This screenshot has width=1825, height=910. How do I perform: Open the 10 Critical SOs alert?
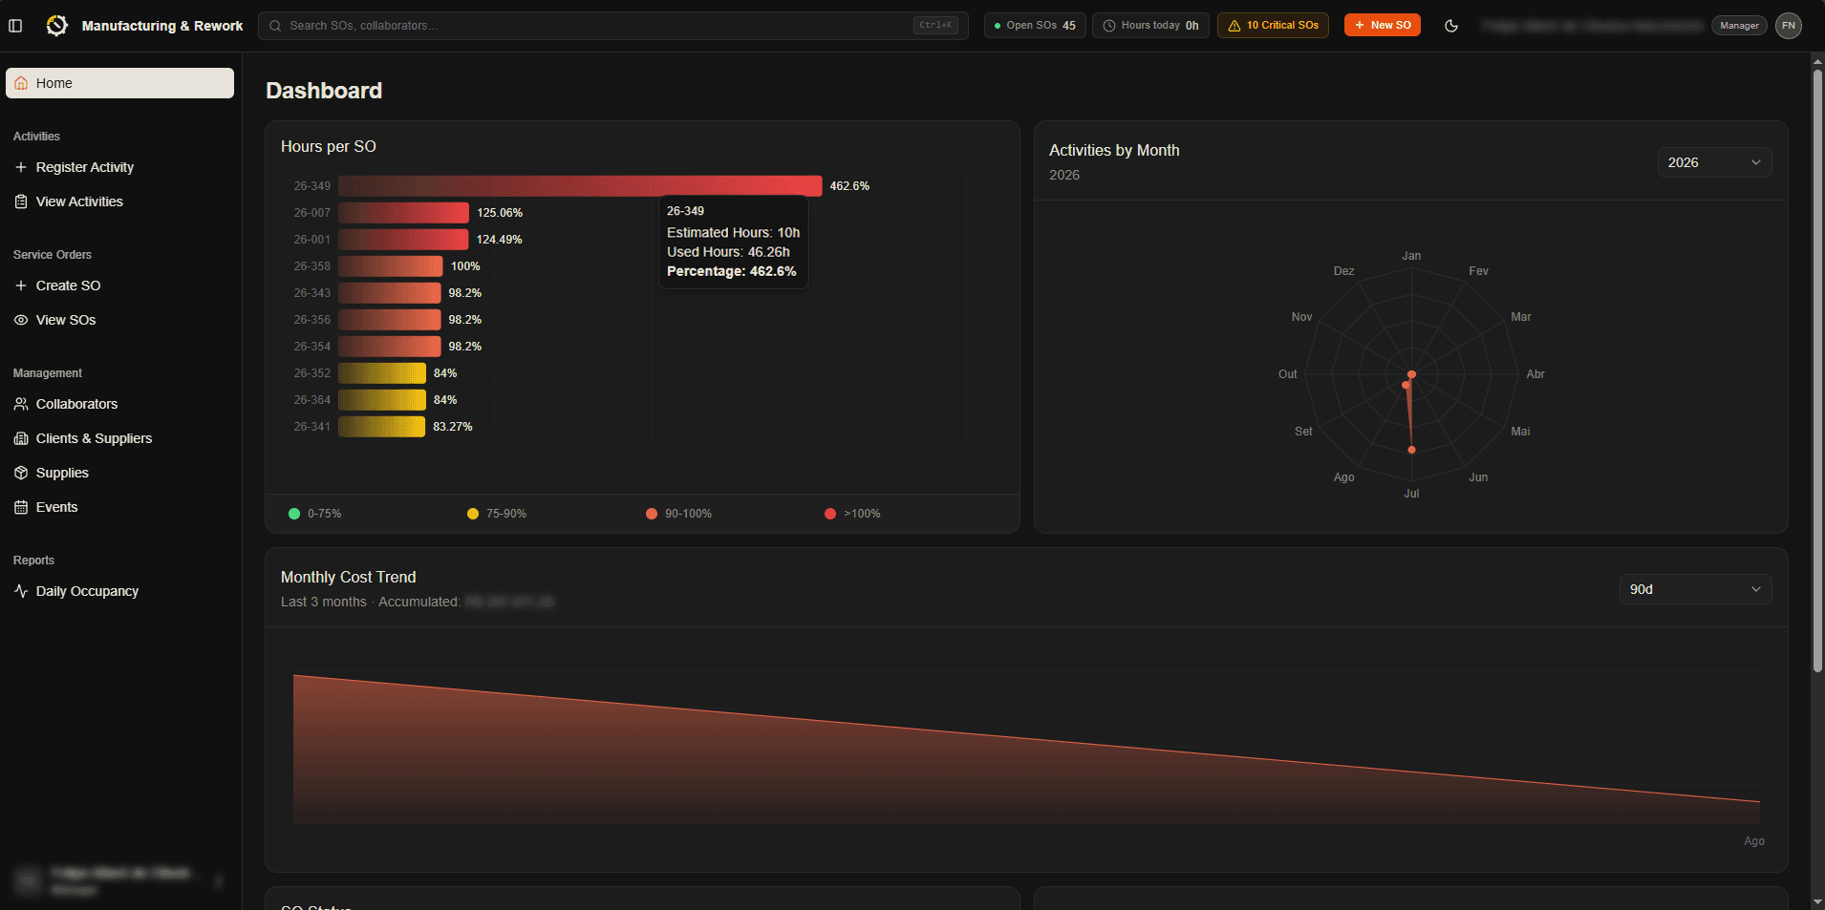click(1273, 26)
